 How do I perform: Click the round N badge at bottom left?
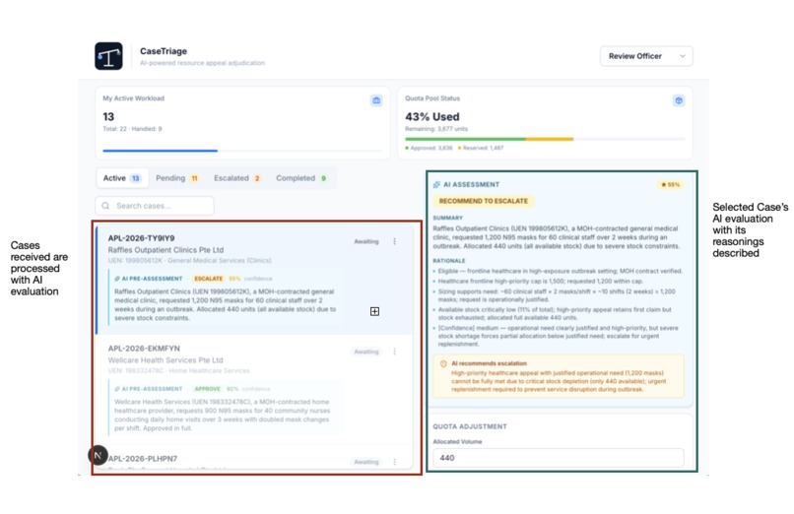point(98,455)
